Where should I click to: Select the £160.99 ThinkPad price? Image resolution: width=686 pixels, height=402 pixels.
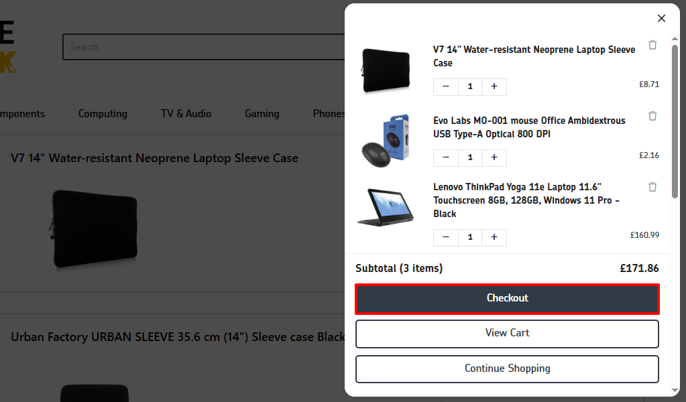tap(644, 235)
